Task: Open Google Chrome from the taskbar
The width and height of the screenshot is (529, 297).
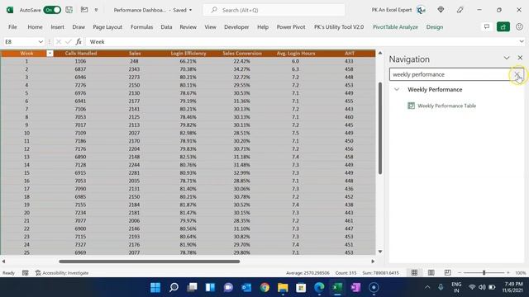Action: [x=264, y=287]
